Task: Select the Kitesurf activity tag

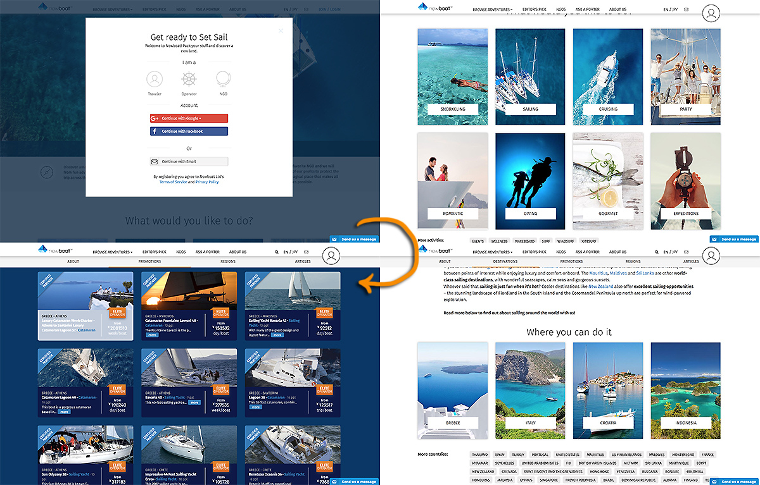Action: click(589, 241)
